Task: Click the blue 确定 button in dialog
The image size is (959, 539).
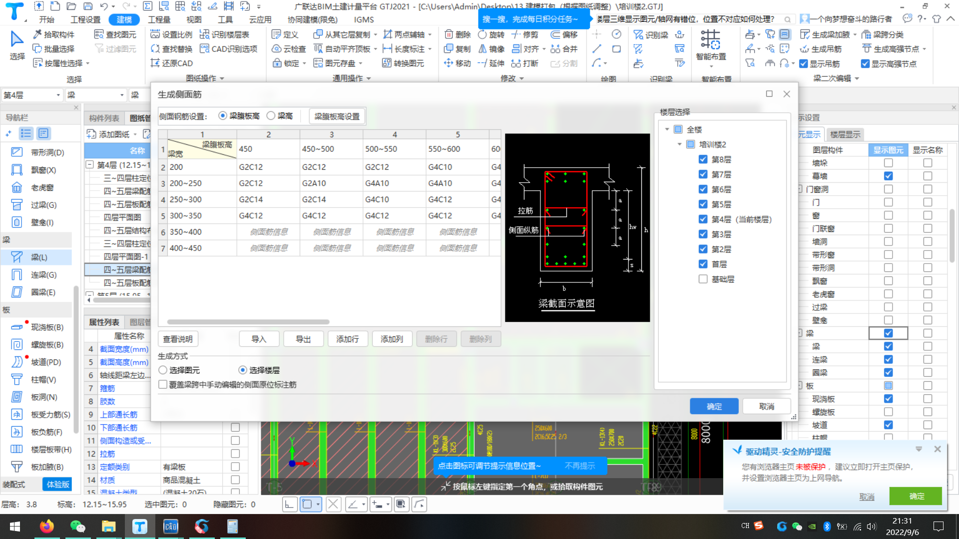Action: tap(714, 406)
